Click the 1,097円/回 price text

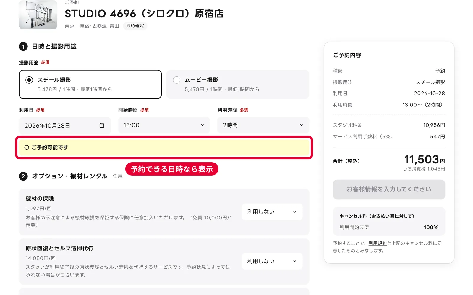point(38,209)
